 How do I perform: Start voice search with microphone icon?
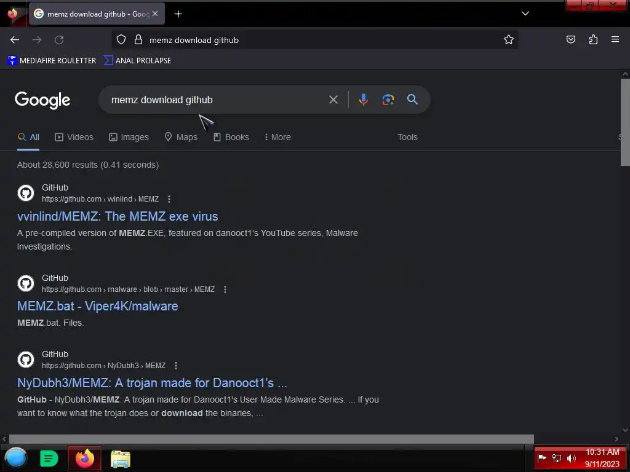[363, 100]
